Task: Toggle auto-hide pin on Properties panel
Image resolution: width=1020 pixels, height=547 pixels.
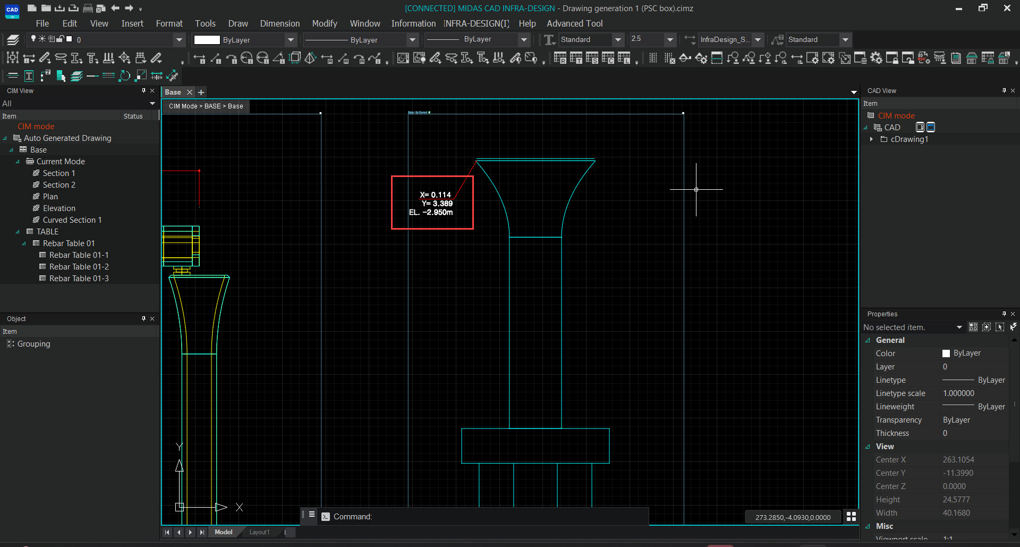Action: point(1004,314)
